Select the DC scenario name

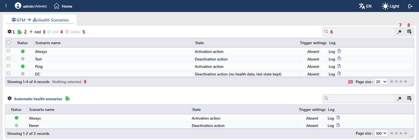[x=38, y=74]
